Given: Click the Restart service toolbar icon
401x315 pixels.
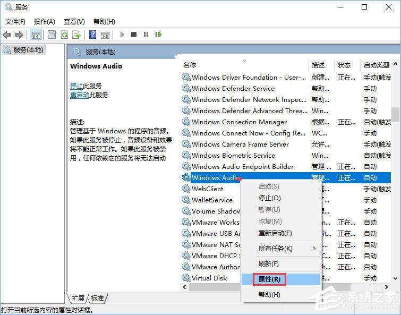Looking at the screenshot, I should pyautogui.click(x=158, y=34).
